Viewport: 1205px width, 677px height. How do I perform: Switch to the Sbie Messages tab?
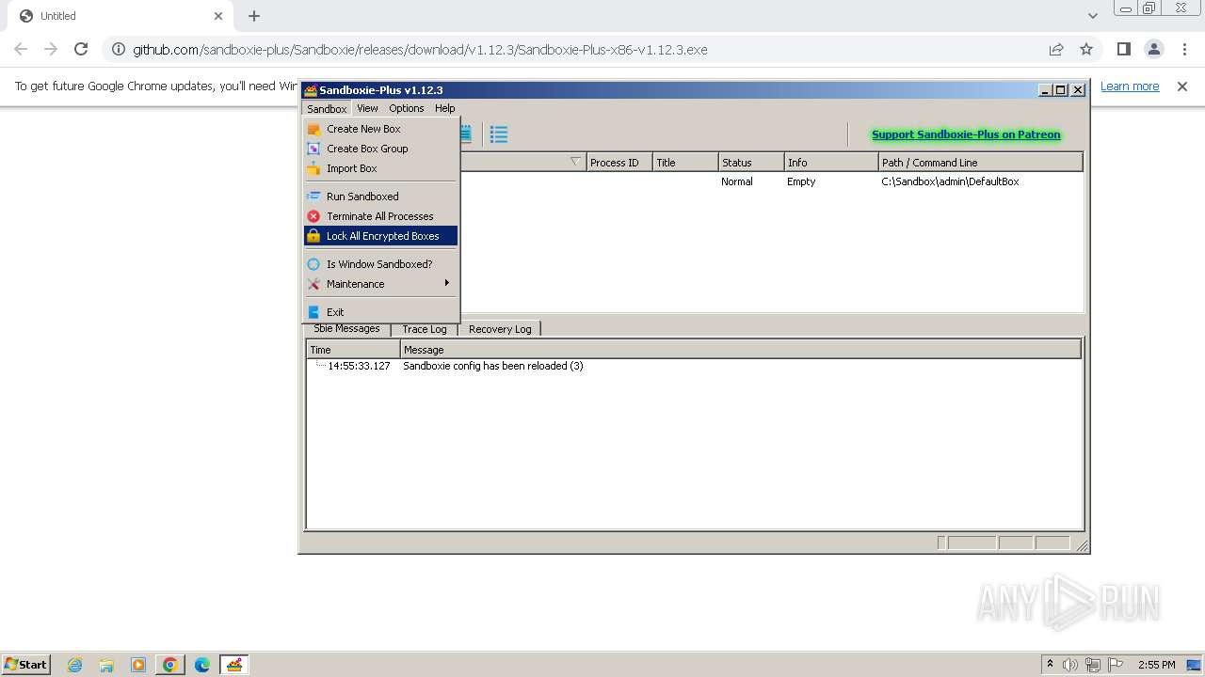346,329
